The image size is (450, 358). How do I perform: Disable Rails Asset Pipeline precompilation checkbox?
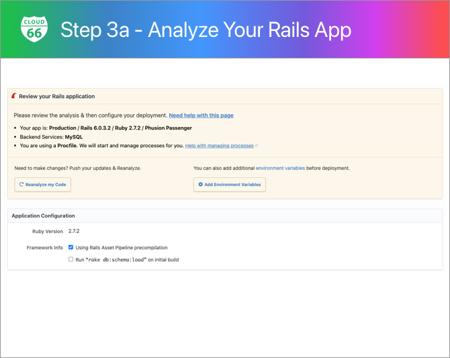(x=71, y=247)
